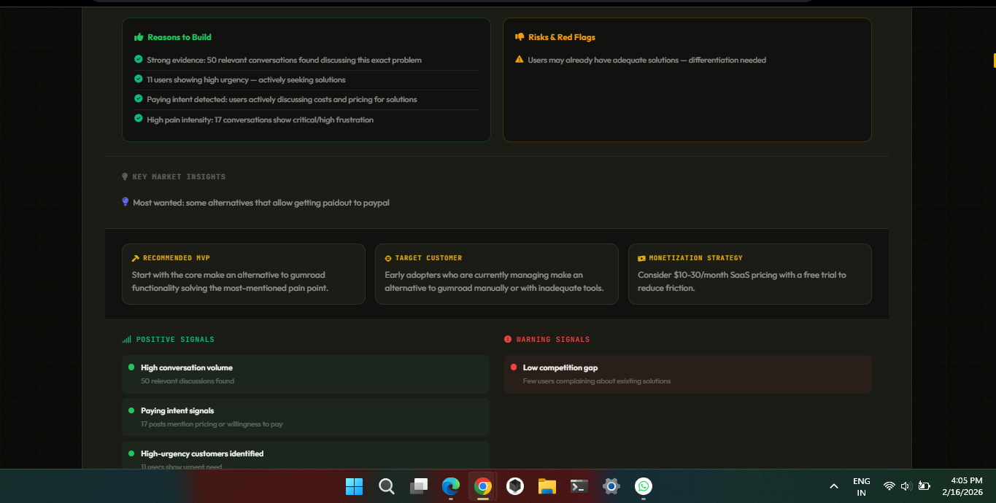
Task: Click the lightbulb icon beside Key Market Insights
Action: tap(125, 176)
